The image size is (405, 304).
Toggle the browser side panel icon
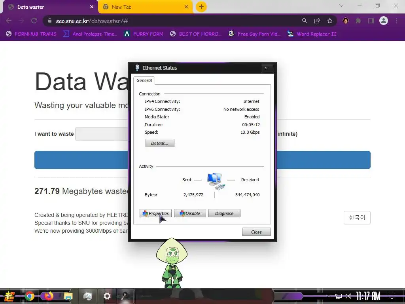[371, 21]
